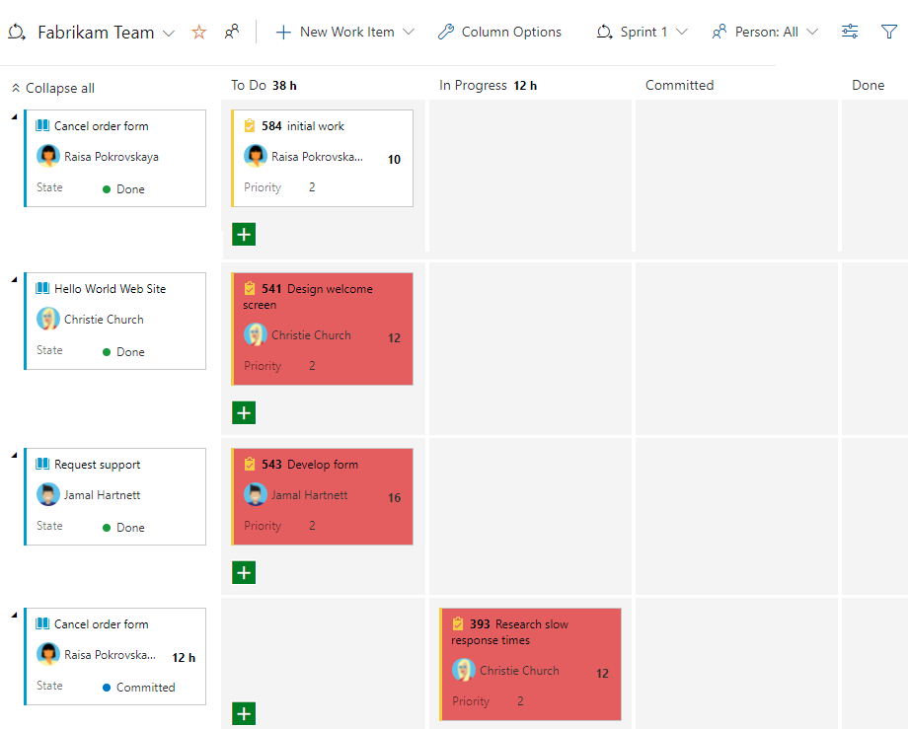The height and width of the screenshot is (729, 908).
Task: Open the filter funnel icon
Action: [x=889, y=32]
